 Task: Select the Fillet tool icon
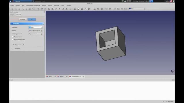[49, 9]
